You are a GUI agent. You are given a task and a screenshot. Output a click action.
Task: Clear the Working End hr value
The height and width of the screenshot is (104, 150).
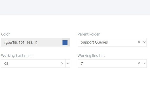click(139, 63)
